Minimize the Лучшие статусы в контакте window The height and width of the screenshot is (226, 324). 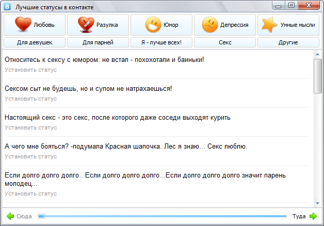[x=278, y=6]
